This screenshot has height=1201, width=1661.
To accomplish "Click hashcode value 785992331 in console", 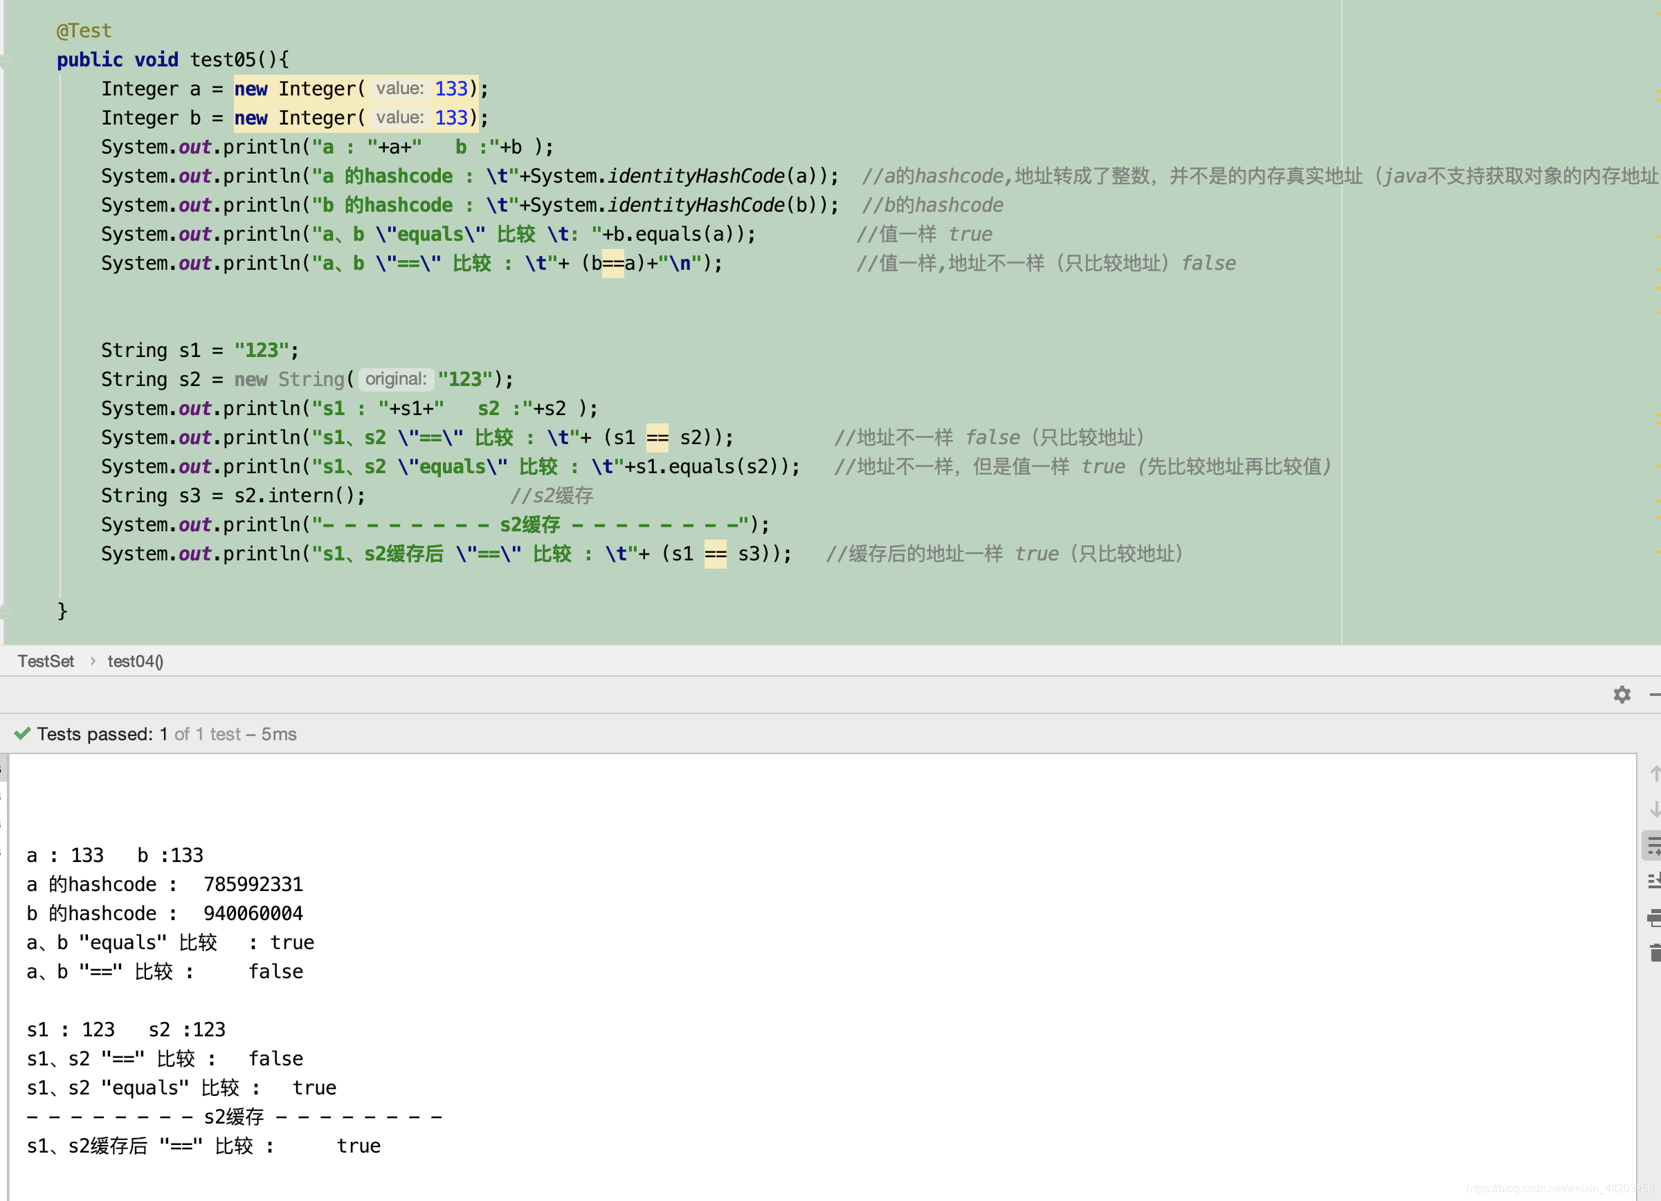I will pyautogui.click(x=253, y=885).
